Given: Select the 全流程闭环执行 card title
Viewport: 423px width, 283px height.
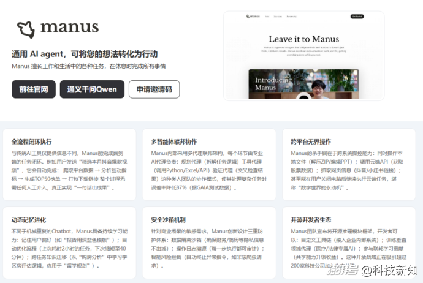Looking at the screenshot, I should tap(31, 141).
